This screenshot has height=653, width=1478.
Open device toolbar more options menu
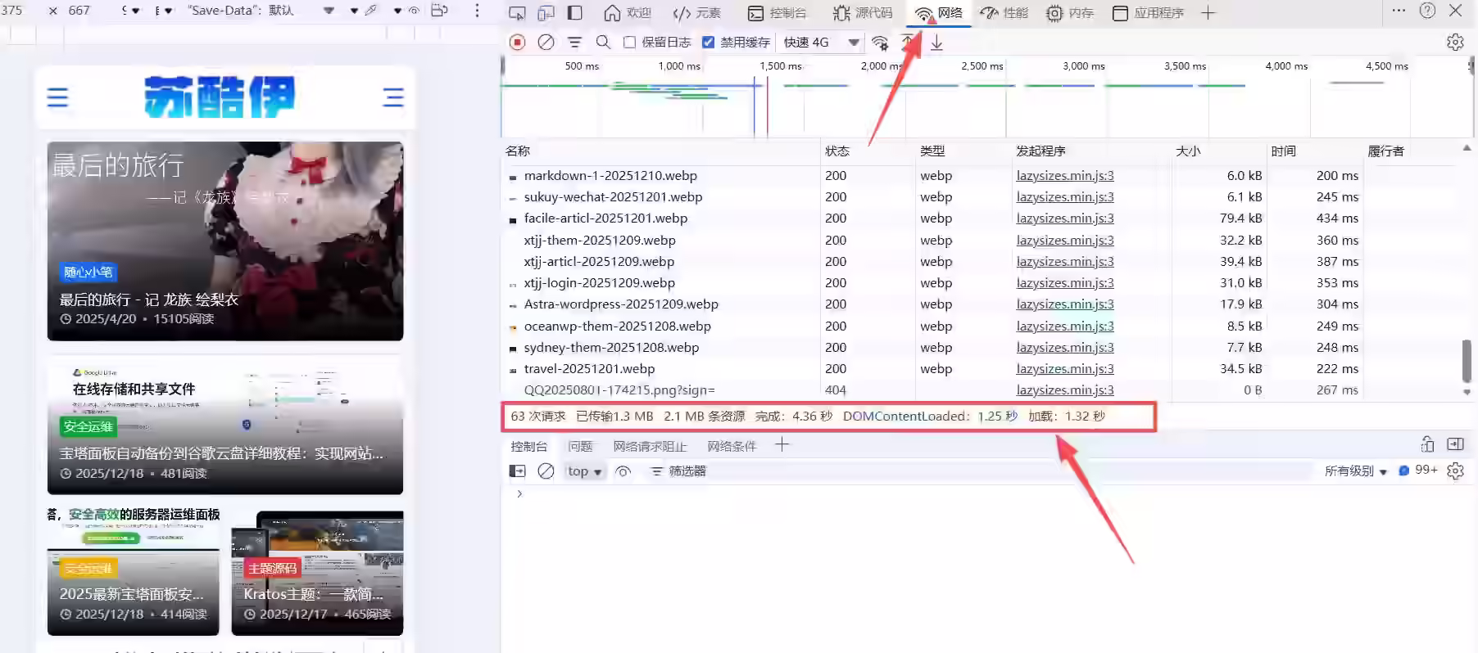click(x=477, y=11)
